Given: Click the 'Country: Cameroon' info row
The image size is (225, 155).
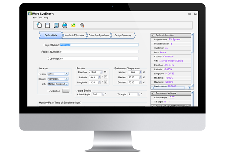Looking at the screenshot, I should 171,56.
